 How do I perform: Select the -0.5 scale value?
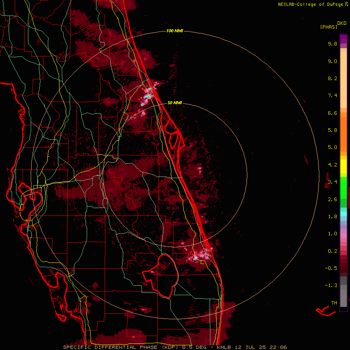(x=331, y=268)
